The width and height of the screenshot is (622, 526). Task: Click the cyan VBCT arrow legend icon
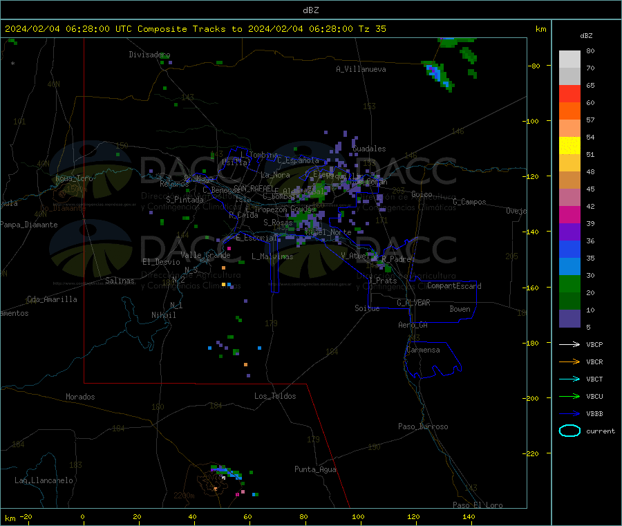569,379
